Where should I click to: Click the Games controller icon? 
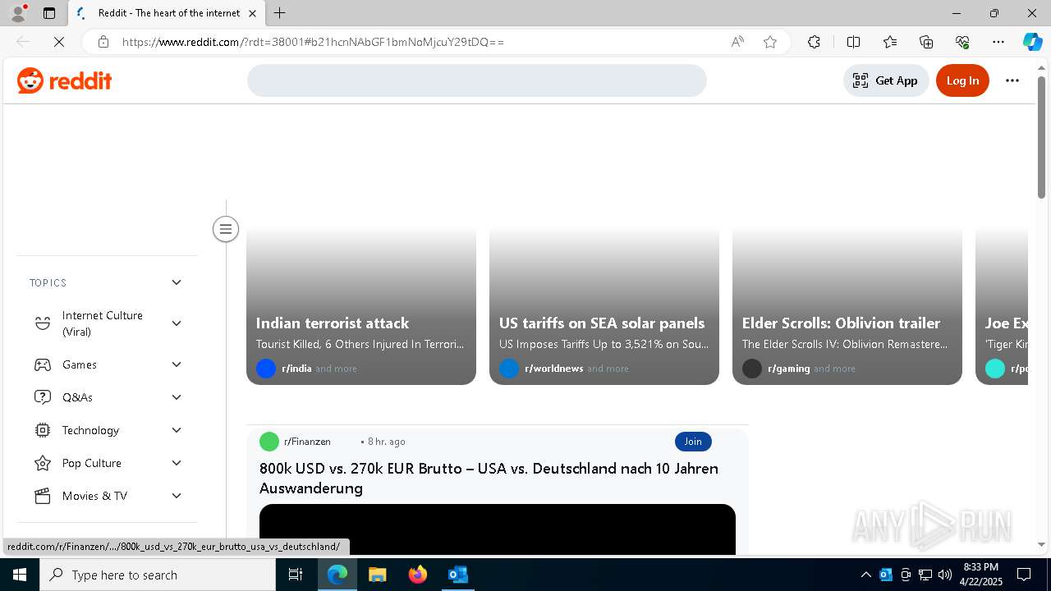tap(43, 364)
